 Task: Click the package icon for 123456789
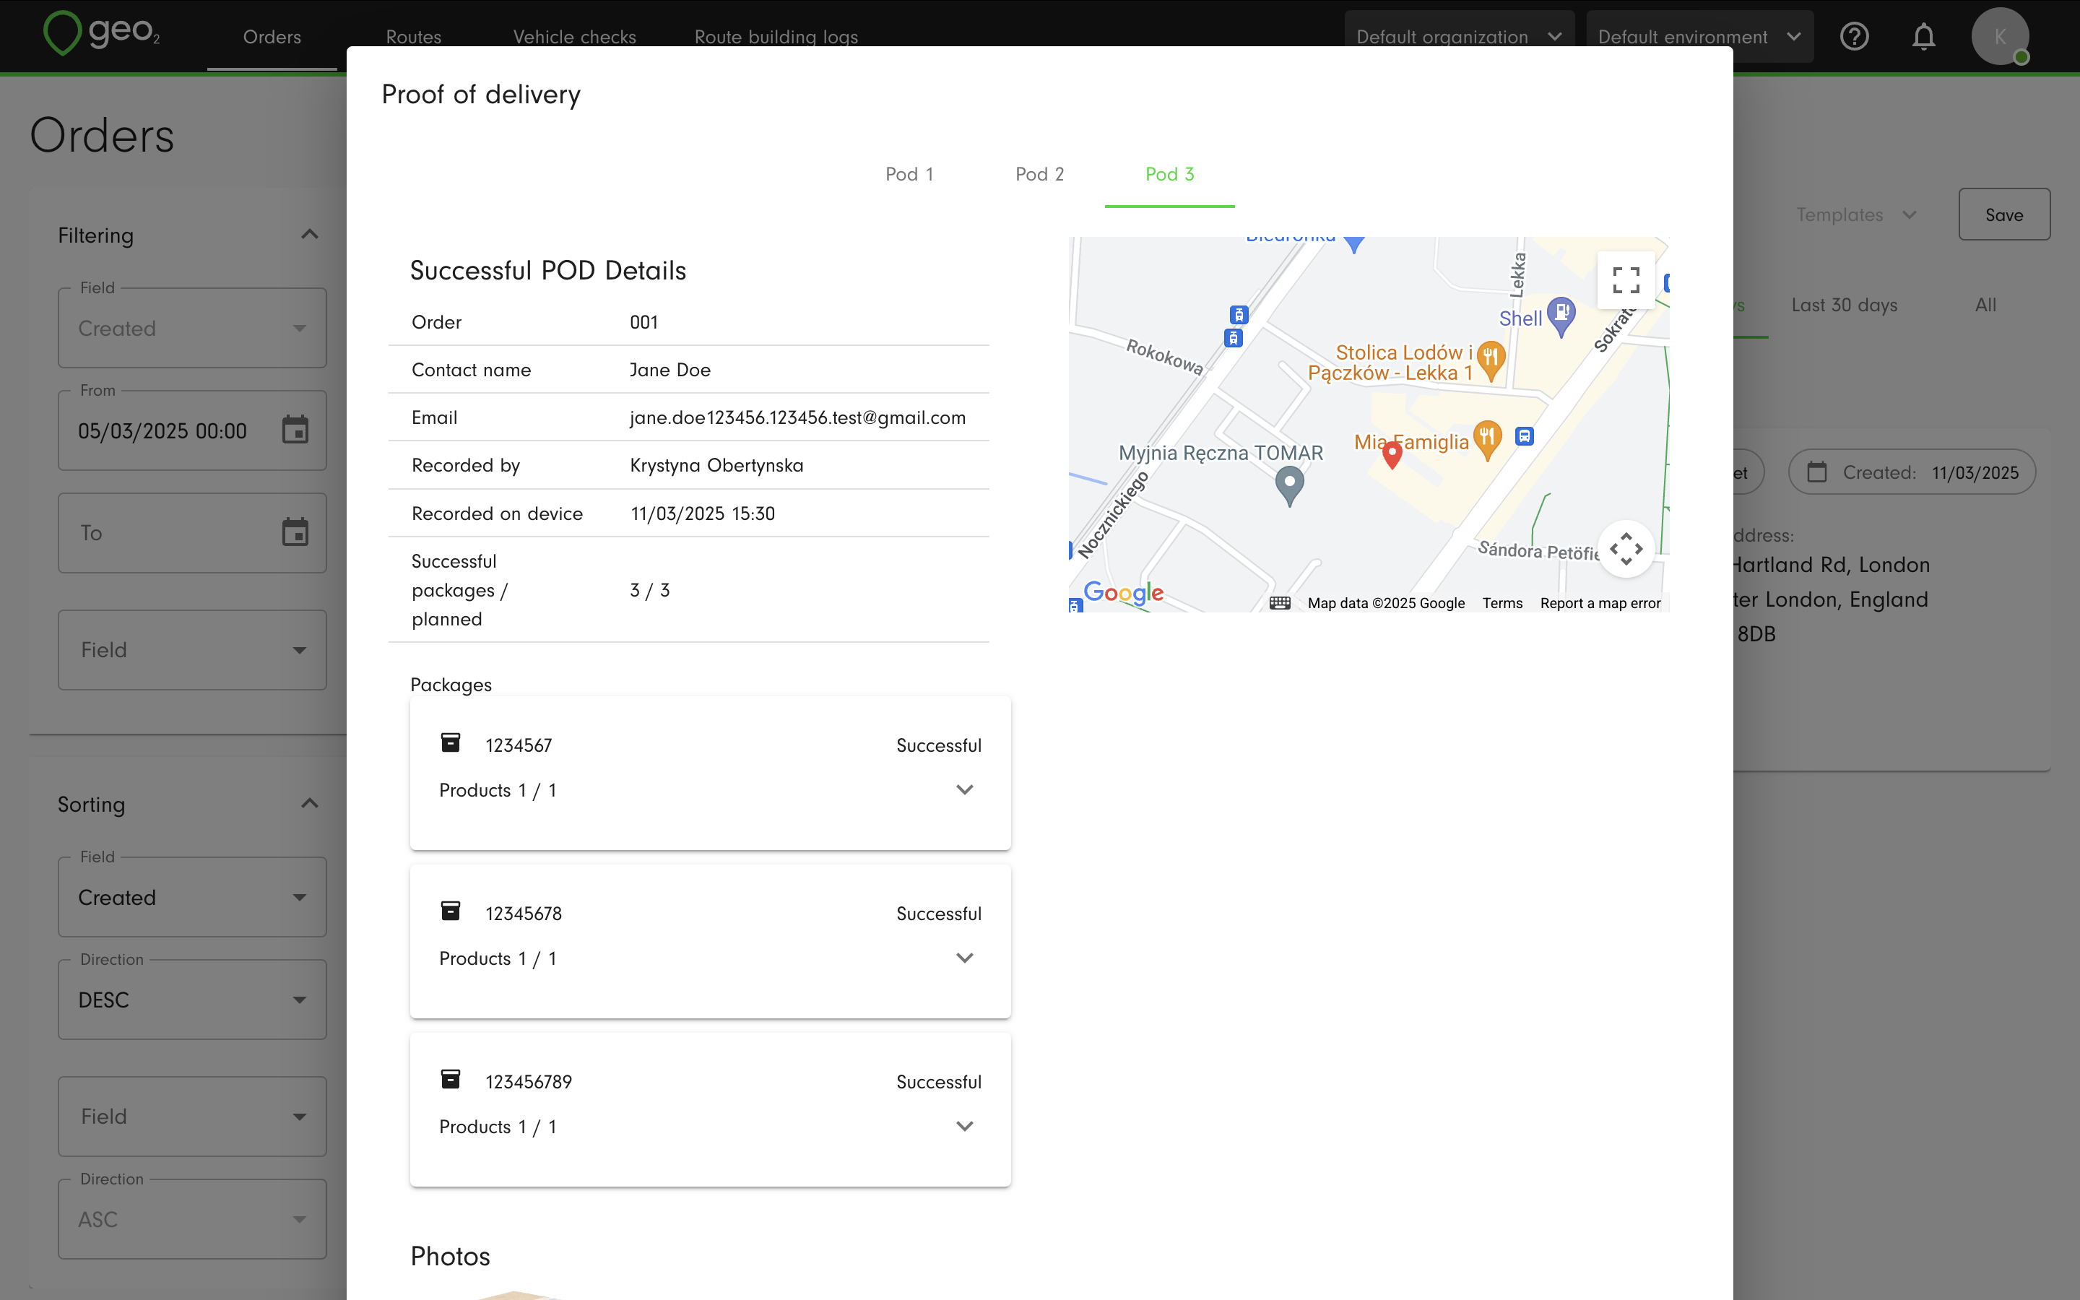coord(451,1079)
